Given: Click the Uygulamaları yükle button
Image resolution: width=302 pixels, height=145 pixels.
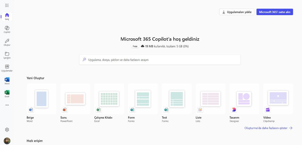Looking at the screenshot, I should 236,12.
